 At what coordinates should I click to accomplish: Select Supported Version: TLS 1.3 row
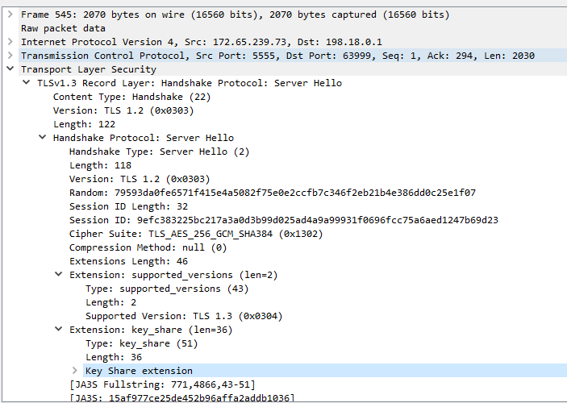pyautogui.click(x=184, y=316)
